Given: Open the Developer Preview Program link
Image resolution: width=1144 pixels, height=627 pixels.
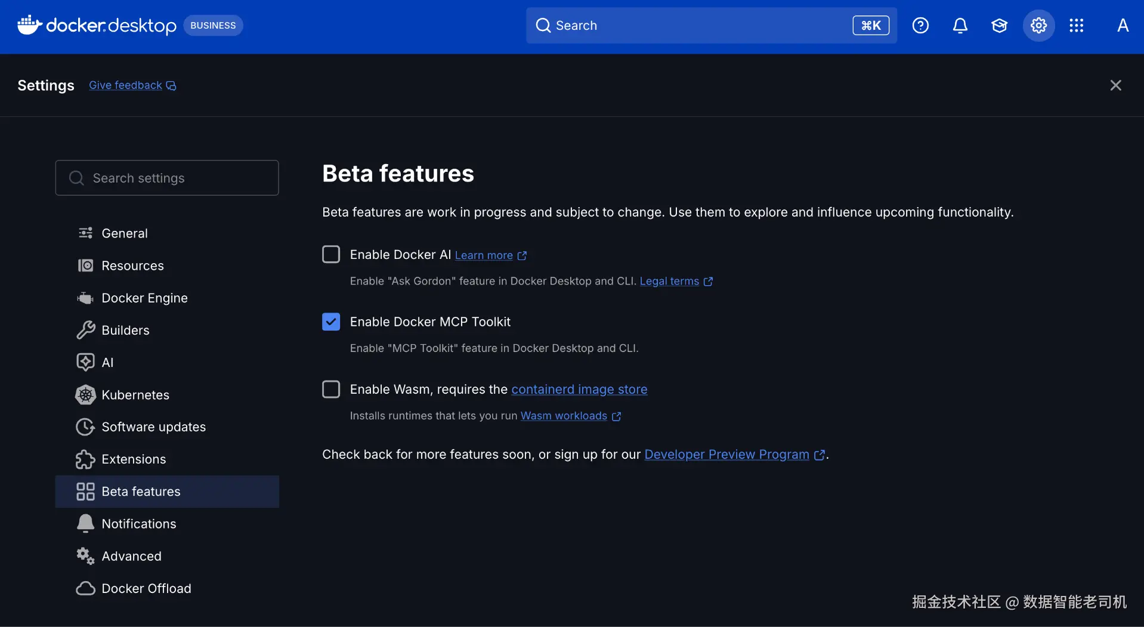Looking at the screenshot, I should (726, 454).
